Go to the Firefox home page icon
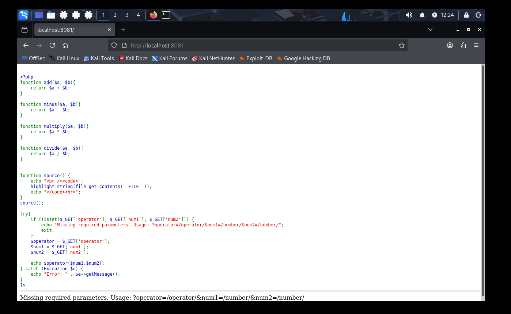The image size is (511, 314). coord(65,45)
